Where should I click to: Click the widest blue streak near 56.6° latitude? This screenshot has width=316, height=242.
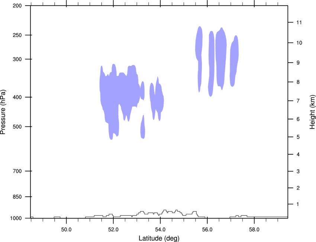pos(221,58)
